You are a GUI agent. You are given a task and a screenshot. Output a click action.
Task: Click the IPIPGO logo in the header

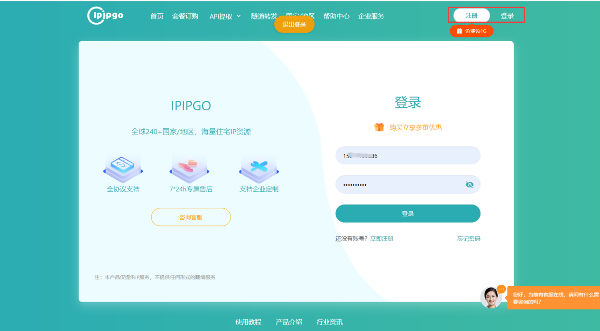pyautogui.click(x=105, y=15)
